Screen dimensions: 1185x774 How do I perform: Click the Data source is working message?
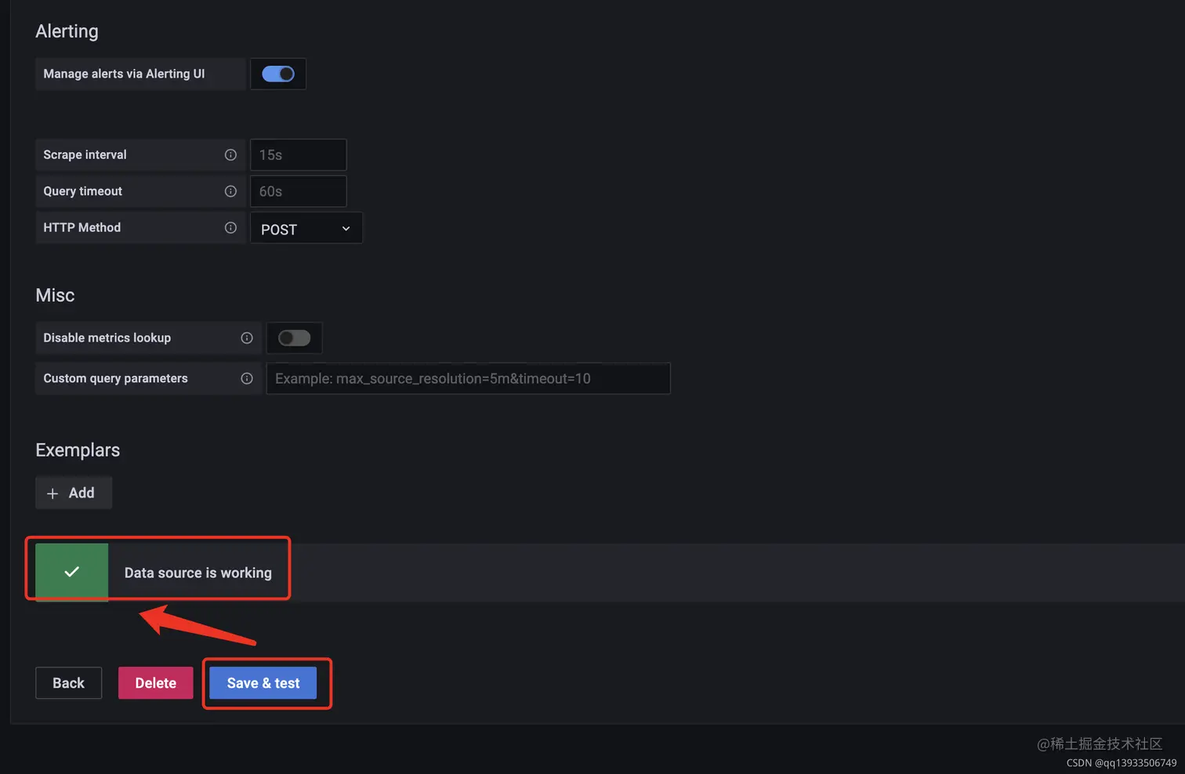click(198, 573)
